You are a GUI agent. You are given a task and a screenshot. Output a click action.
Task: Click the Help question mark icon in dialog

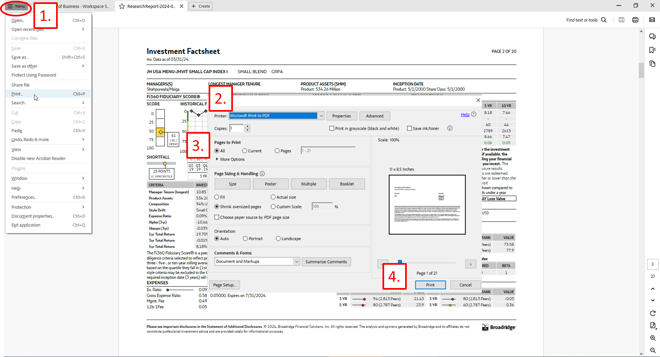pos(474,114)
